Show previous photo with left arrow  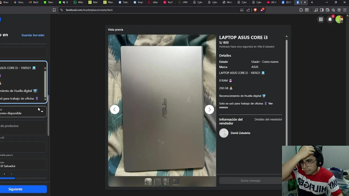115,109
